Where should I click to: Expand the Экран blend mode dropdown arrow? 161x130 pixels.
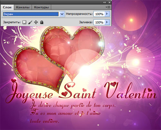[x=62, y=14]
